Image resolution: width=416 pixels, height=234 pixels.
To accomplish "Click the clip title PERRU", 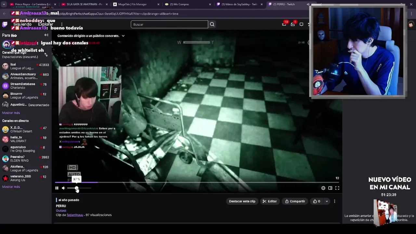I will pos(61,206).
